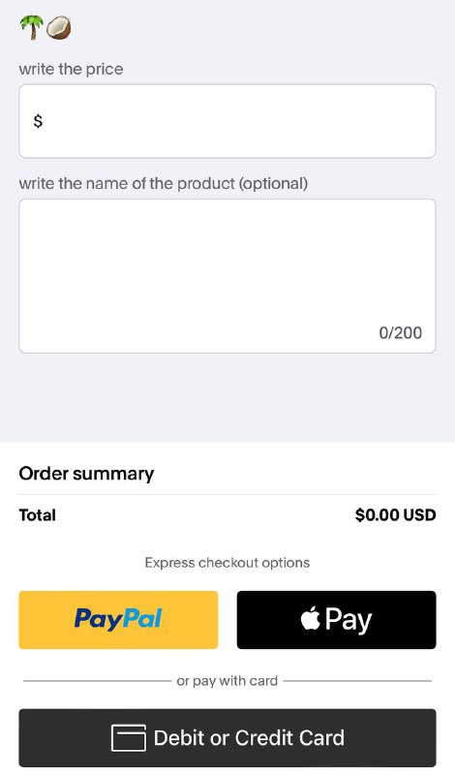Click the 'Pay' text on the black button
The image size is (455, 775).
349,620
